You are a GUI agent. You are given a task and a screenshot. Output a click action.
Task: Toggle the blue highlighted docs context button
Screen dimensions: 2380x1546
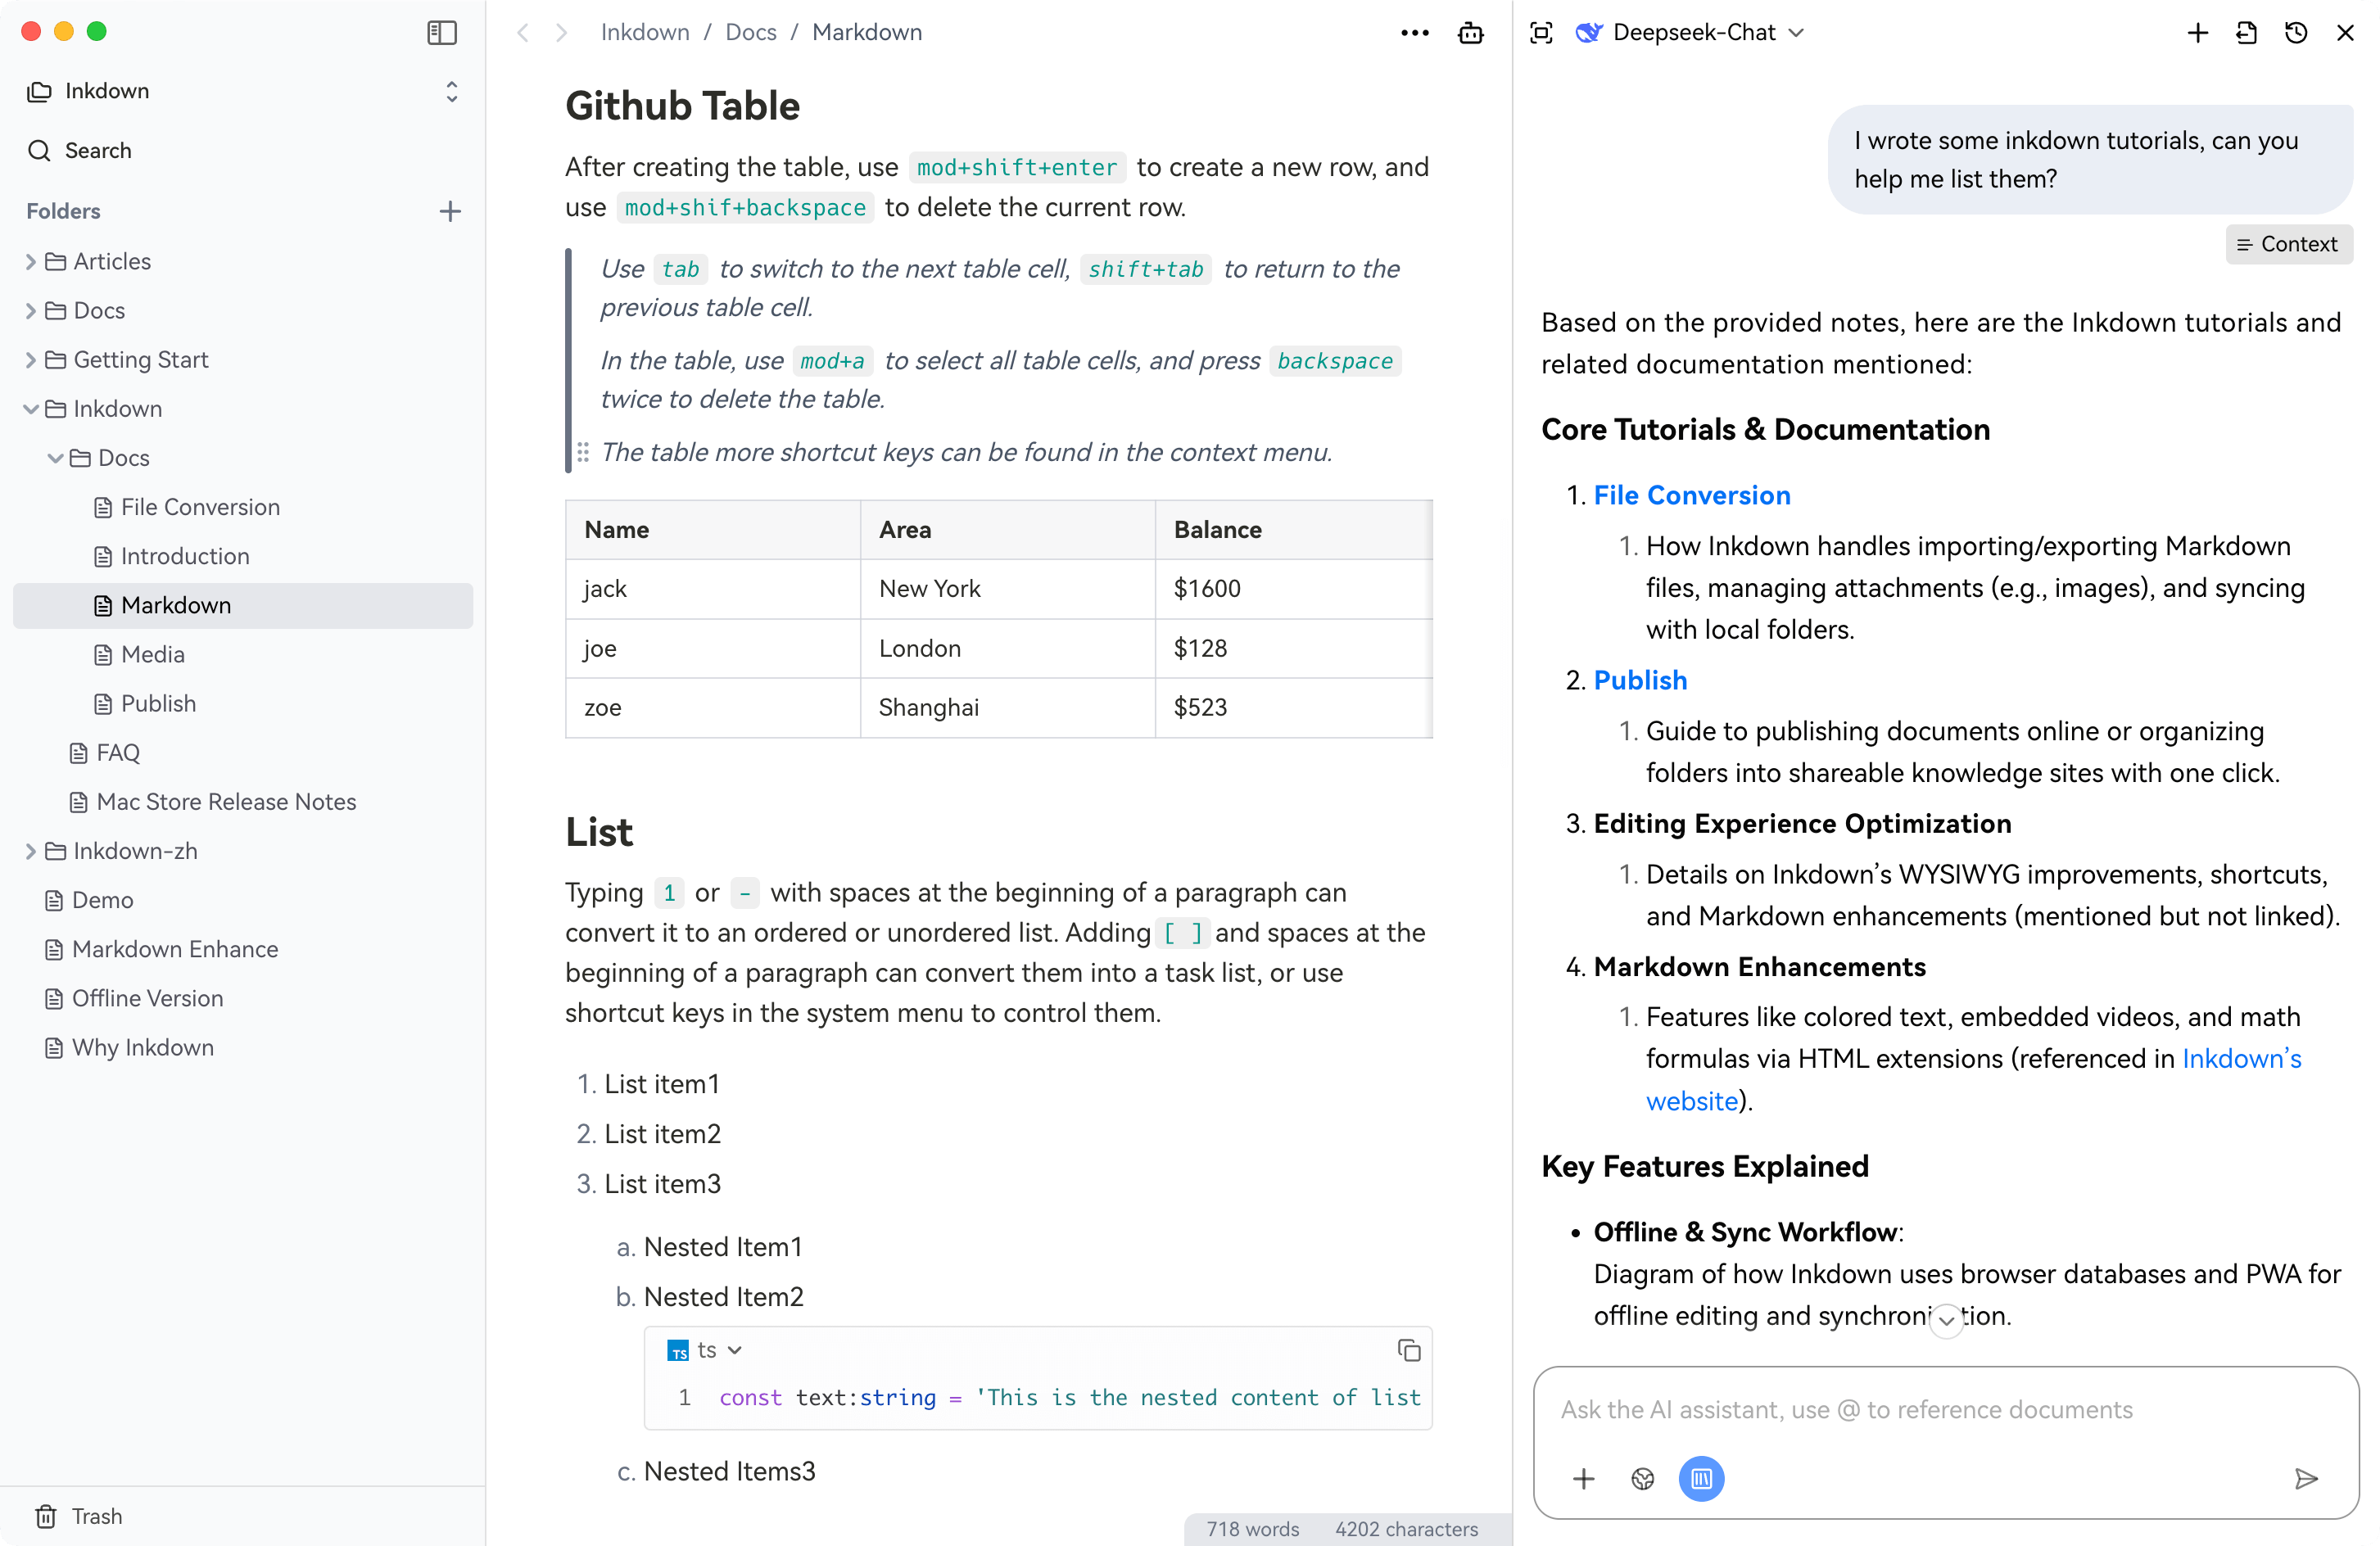click(1700, 1478)
